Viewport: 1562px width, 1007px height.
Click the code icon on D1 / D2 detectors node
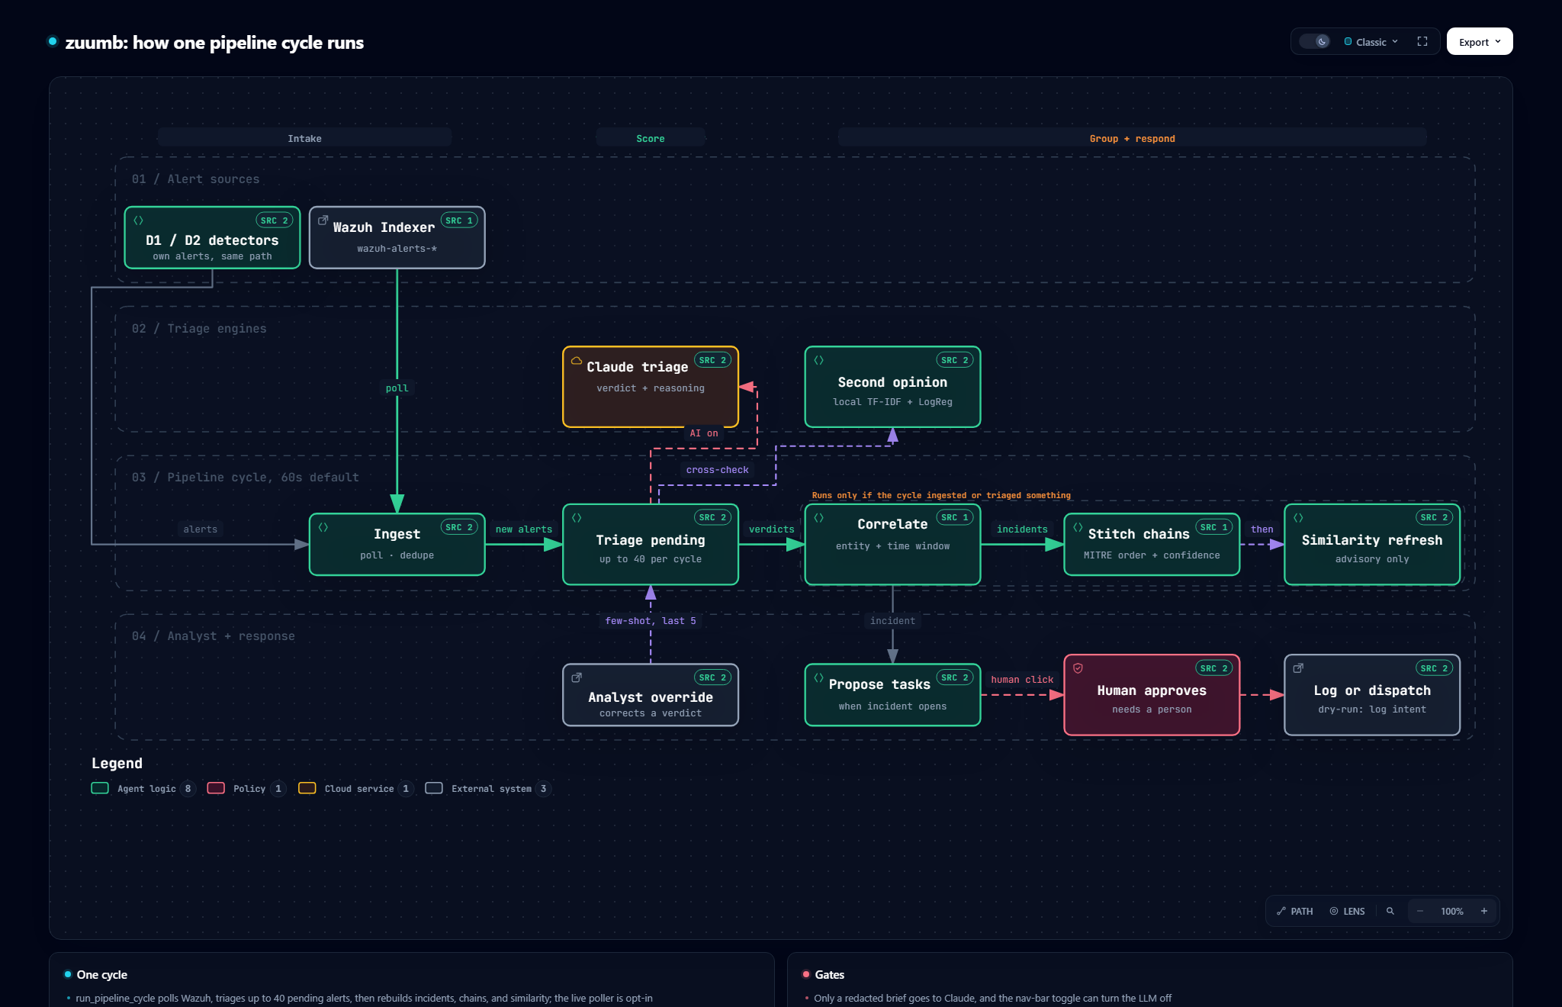pos(138,220)
